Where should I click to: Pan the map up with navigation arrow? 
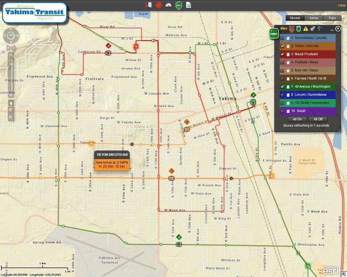coord(11,30)
